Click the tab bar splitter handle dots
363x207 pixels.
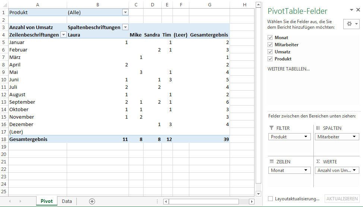pos(157,201)
